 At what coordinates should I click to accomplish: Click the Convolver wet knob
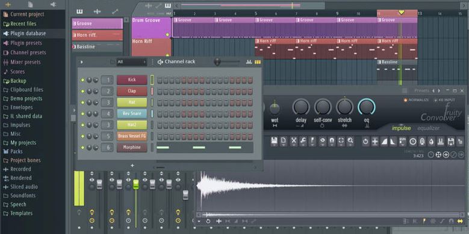pos(275,109)
